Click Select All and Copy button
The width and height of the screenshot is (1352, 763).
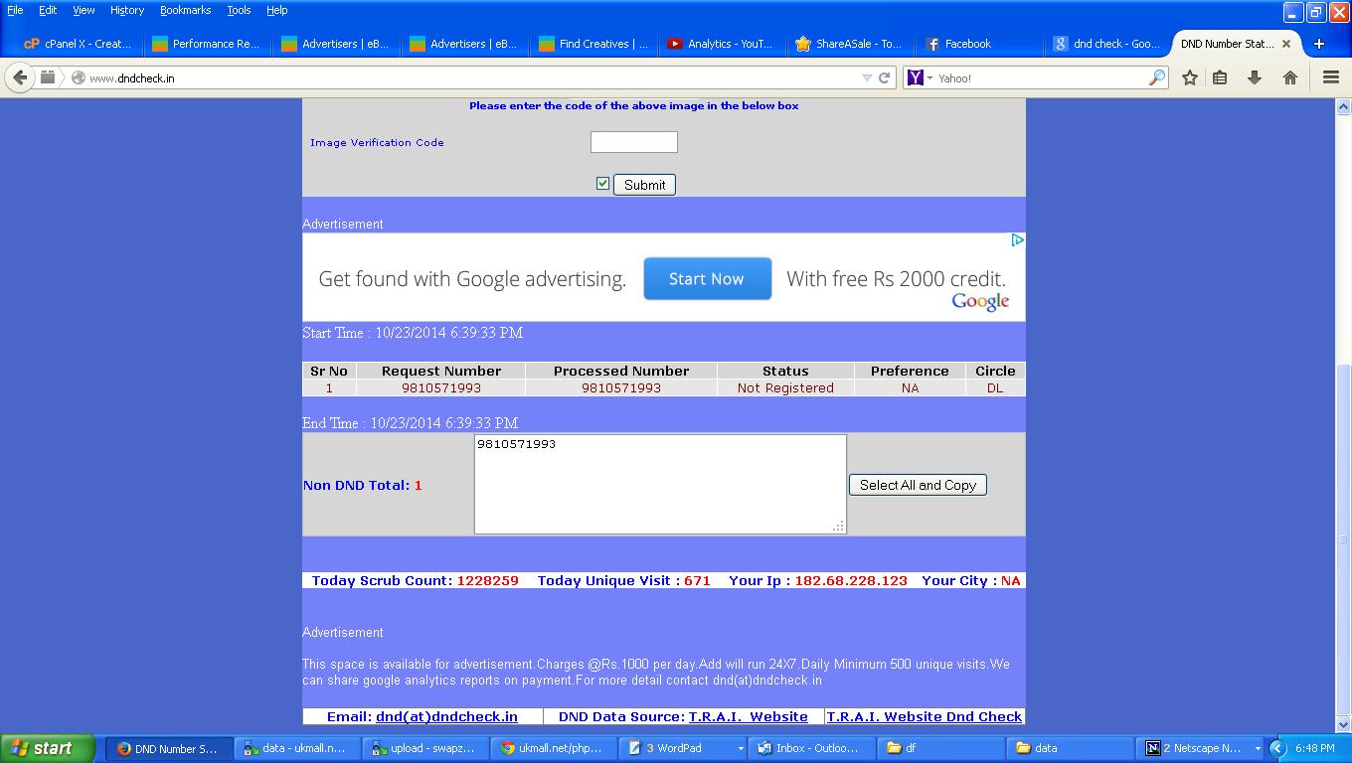(917, 485)
